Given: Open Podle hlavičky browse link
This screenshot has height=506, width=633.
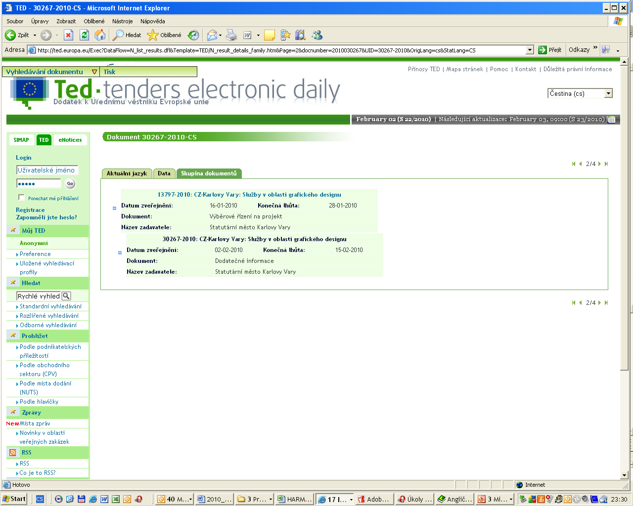Looking at the screenshot, I should click(39, 402).
